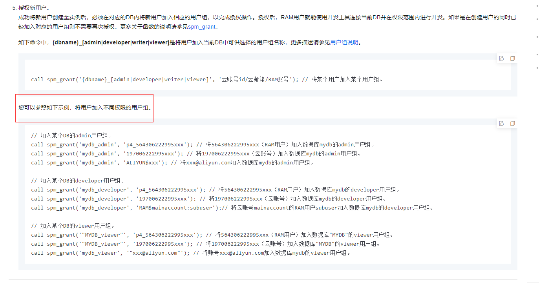Click the comment 加入某个DB的viewer用户组

coord(73,226)
